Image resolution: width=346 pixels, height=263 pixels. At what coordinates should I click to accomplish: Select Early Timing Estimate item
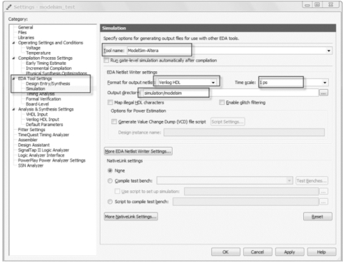pyautogui.click(x=46, y=63)
